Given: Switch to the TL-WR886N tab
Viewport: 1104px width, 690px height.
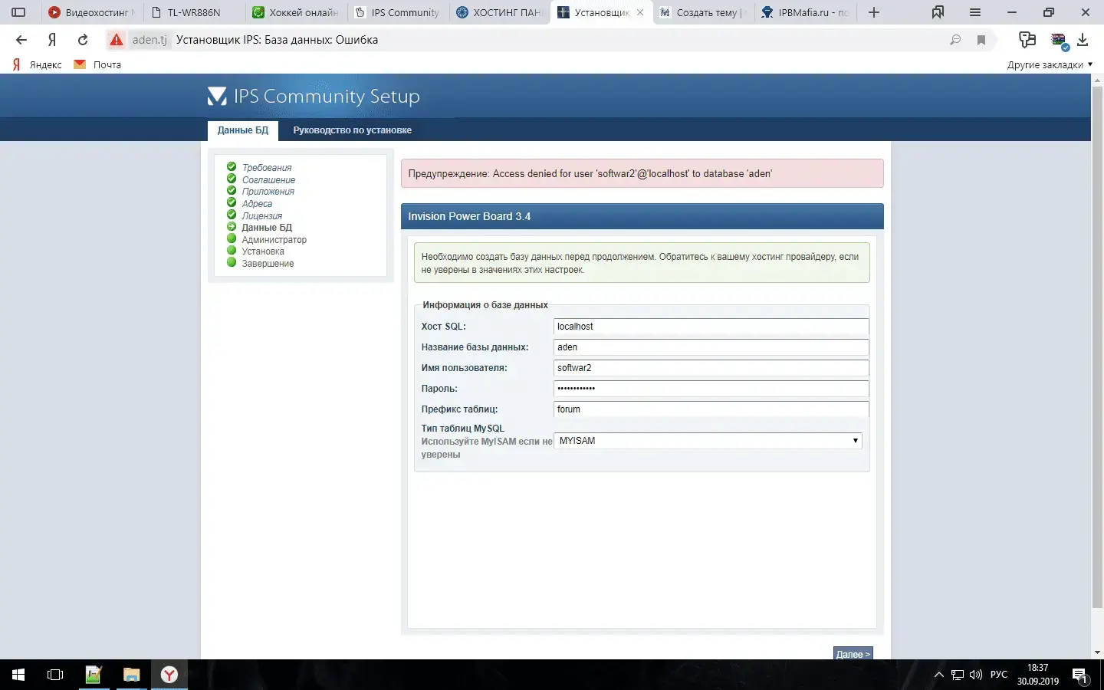Looking at the screenshot, I should (x=194, y=12).
